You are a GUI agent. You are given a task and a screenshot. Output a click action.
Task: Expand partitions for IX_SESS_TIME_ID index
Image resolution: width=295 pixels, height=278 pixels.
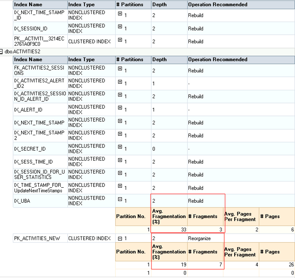[120, 160]
